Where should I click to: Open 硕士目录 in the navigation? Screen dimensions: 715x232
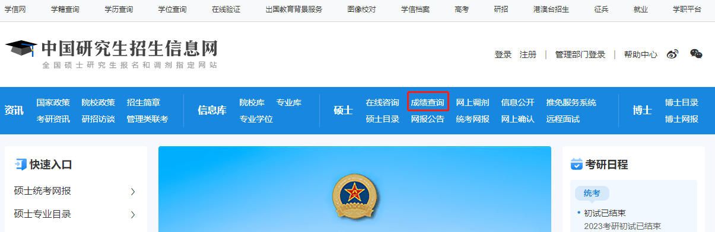383,119
